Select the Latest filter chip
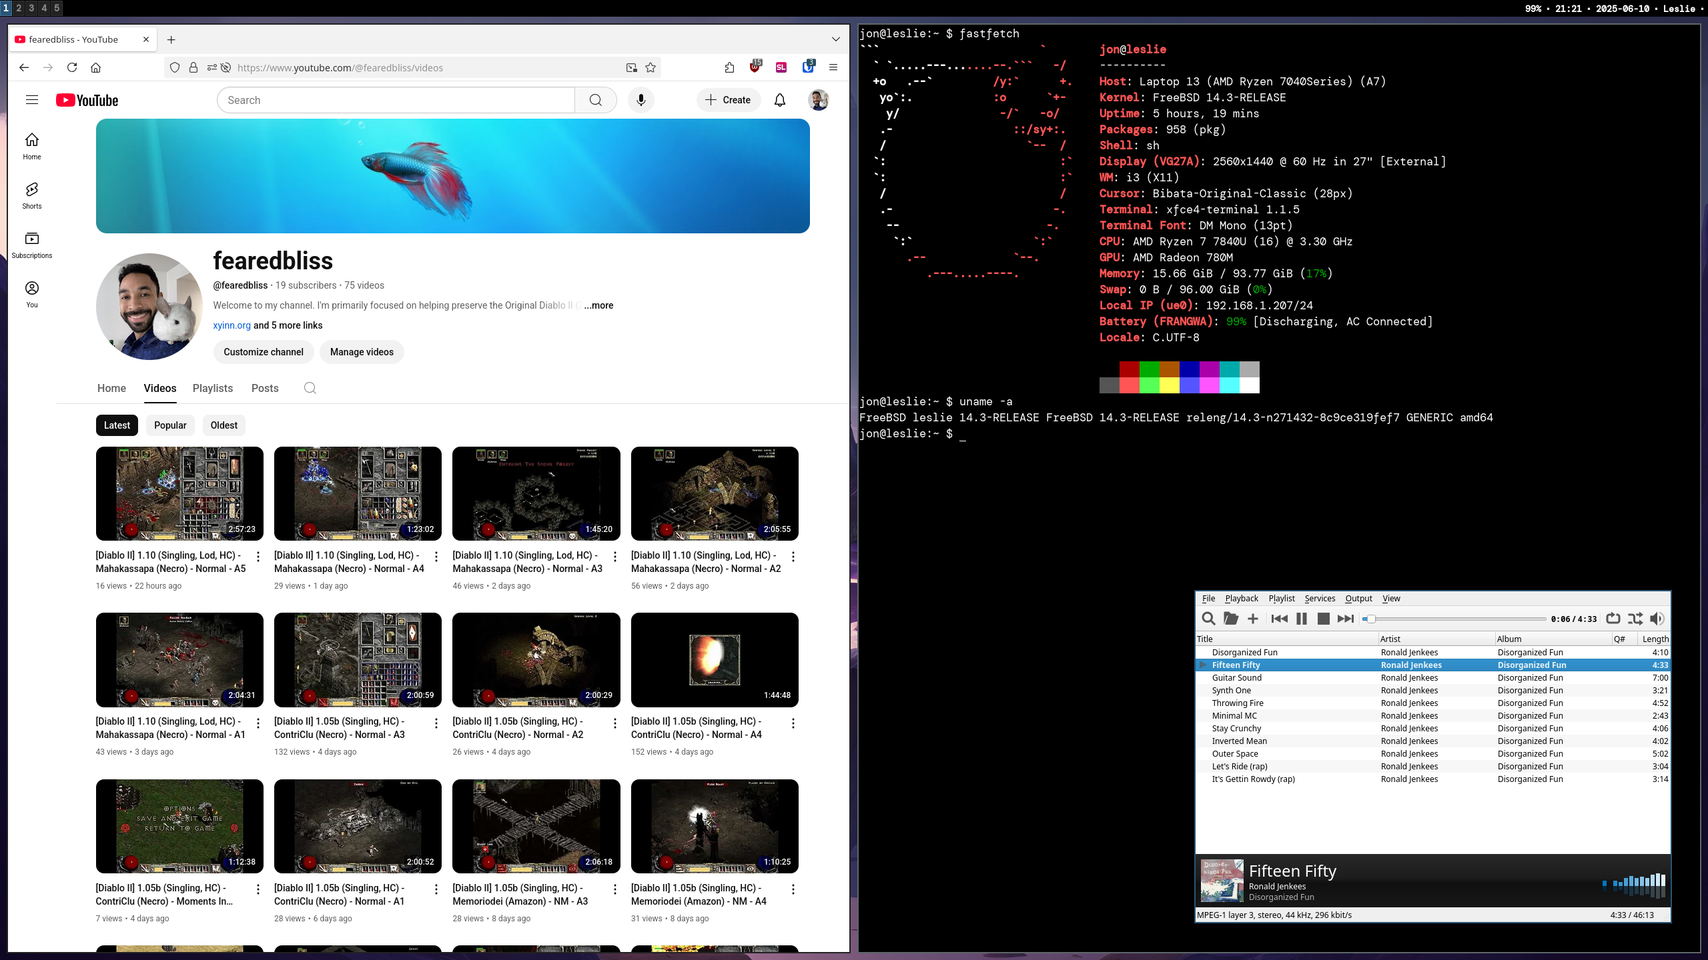 [x=117, y=425]
